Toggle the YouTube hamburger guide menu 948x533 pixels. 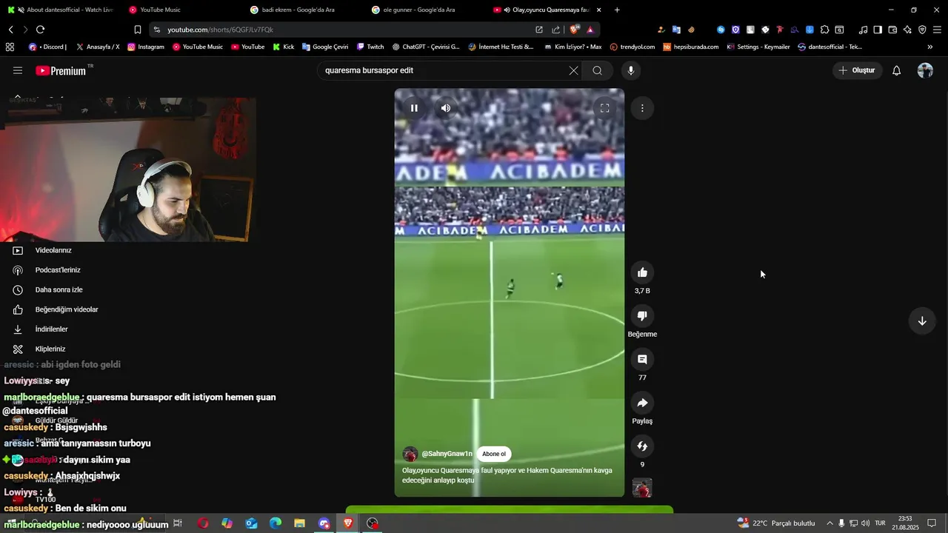click(18, 70)
